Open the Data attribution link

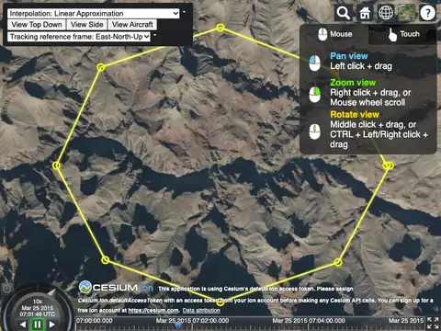201,311
